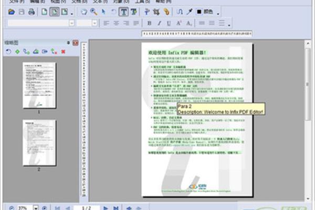Center align text
The image size is (315, 210).
(117, 23)
